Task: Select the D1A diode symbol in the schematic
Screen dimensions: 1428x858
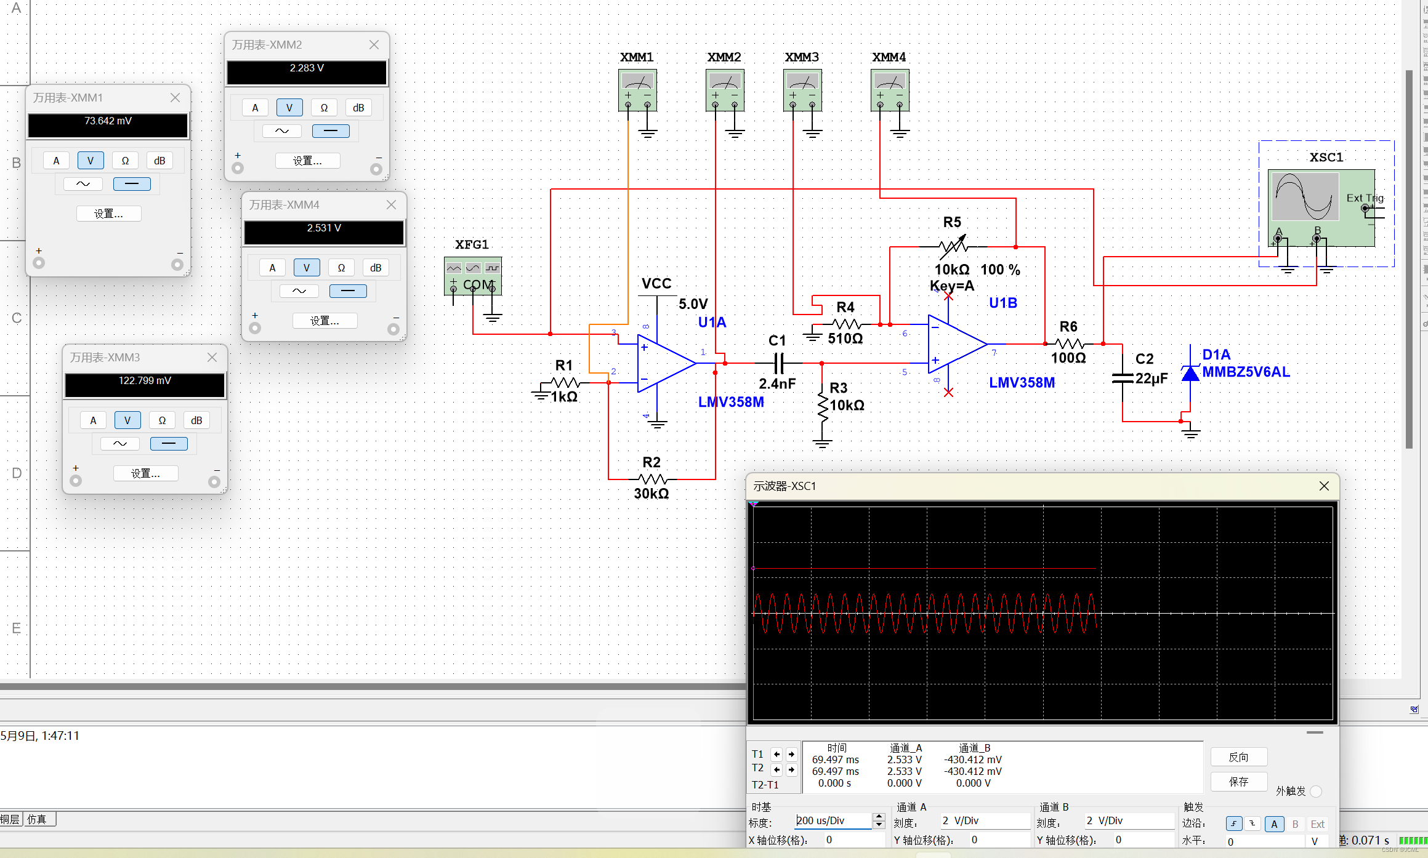Action: (x=1190, y=373)
